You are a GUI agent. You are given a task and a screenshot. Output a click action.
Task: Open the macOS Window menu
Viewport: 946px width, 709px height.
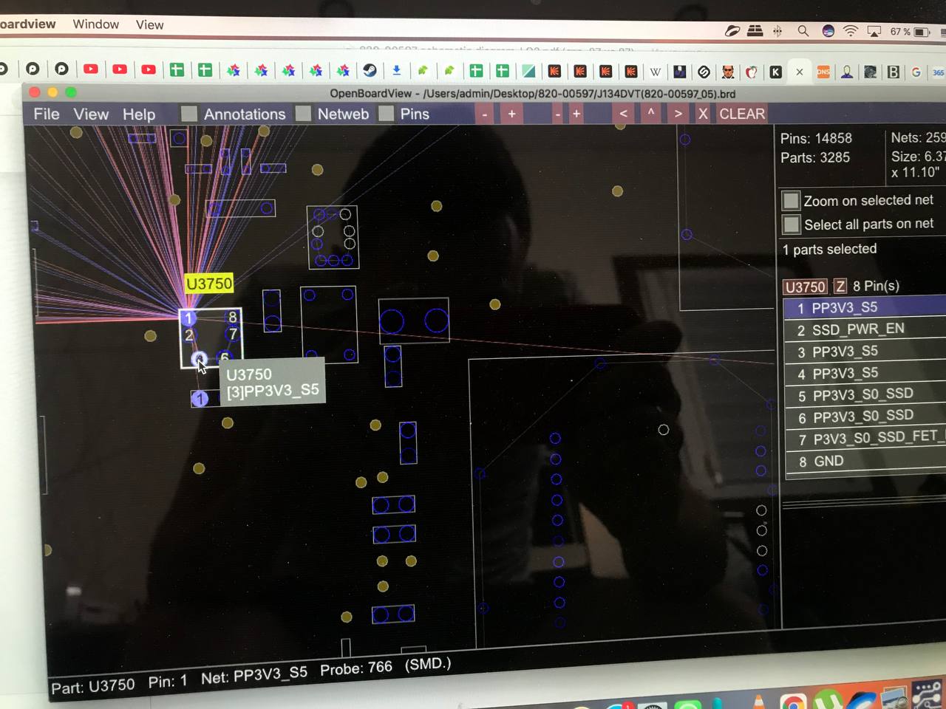(95, 24)
